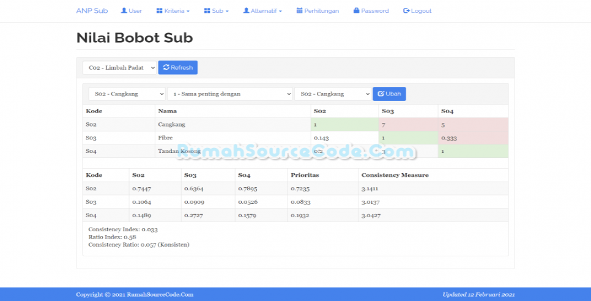Click the Consistency Index: 0.033 text
This screenshot has width=591, height=301.
click(123, 229)
